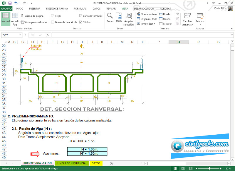Switch to LINEAS DE INFLUENCIA sheet tab
This screenshot has height=171, width=235.
click(x=72, y=163)
